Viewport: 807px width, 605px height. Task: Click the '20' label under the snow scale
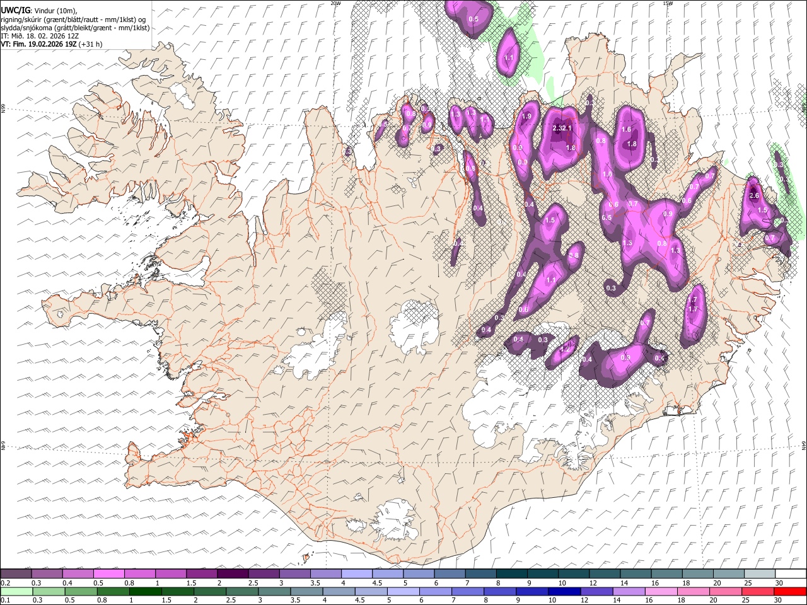click(x=717, y=583)
